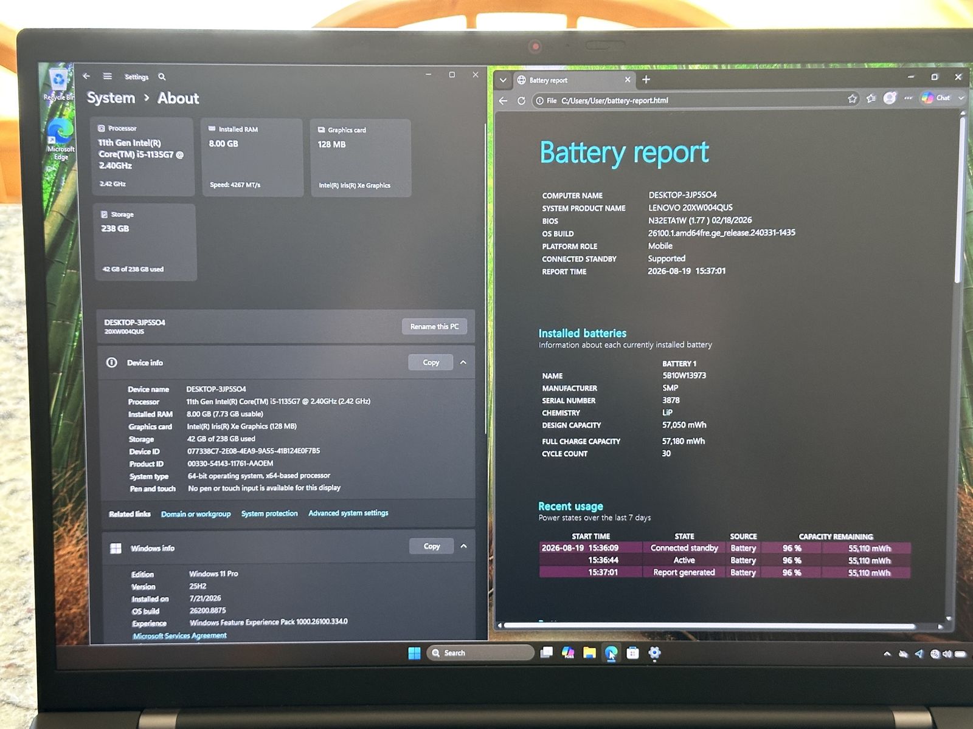973x729 pixels.
Task: Click the taskbar Search box
Action: (480, 653)
